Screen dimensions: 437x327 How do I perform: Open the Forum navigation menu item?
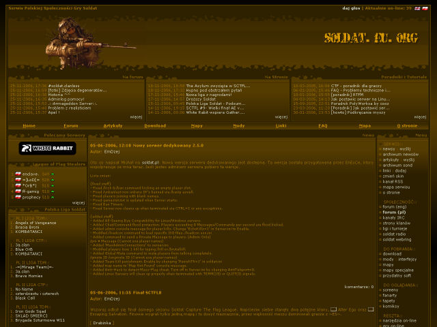point(70,126)
